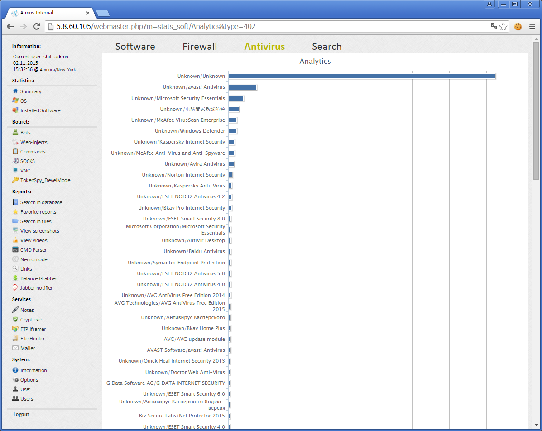
Task: Open the Summary statistics link
Action: click(x=31, y=91)
